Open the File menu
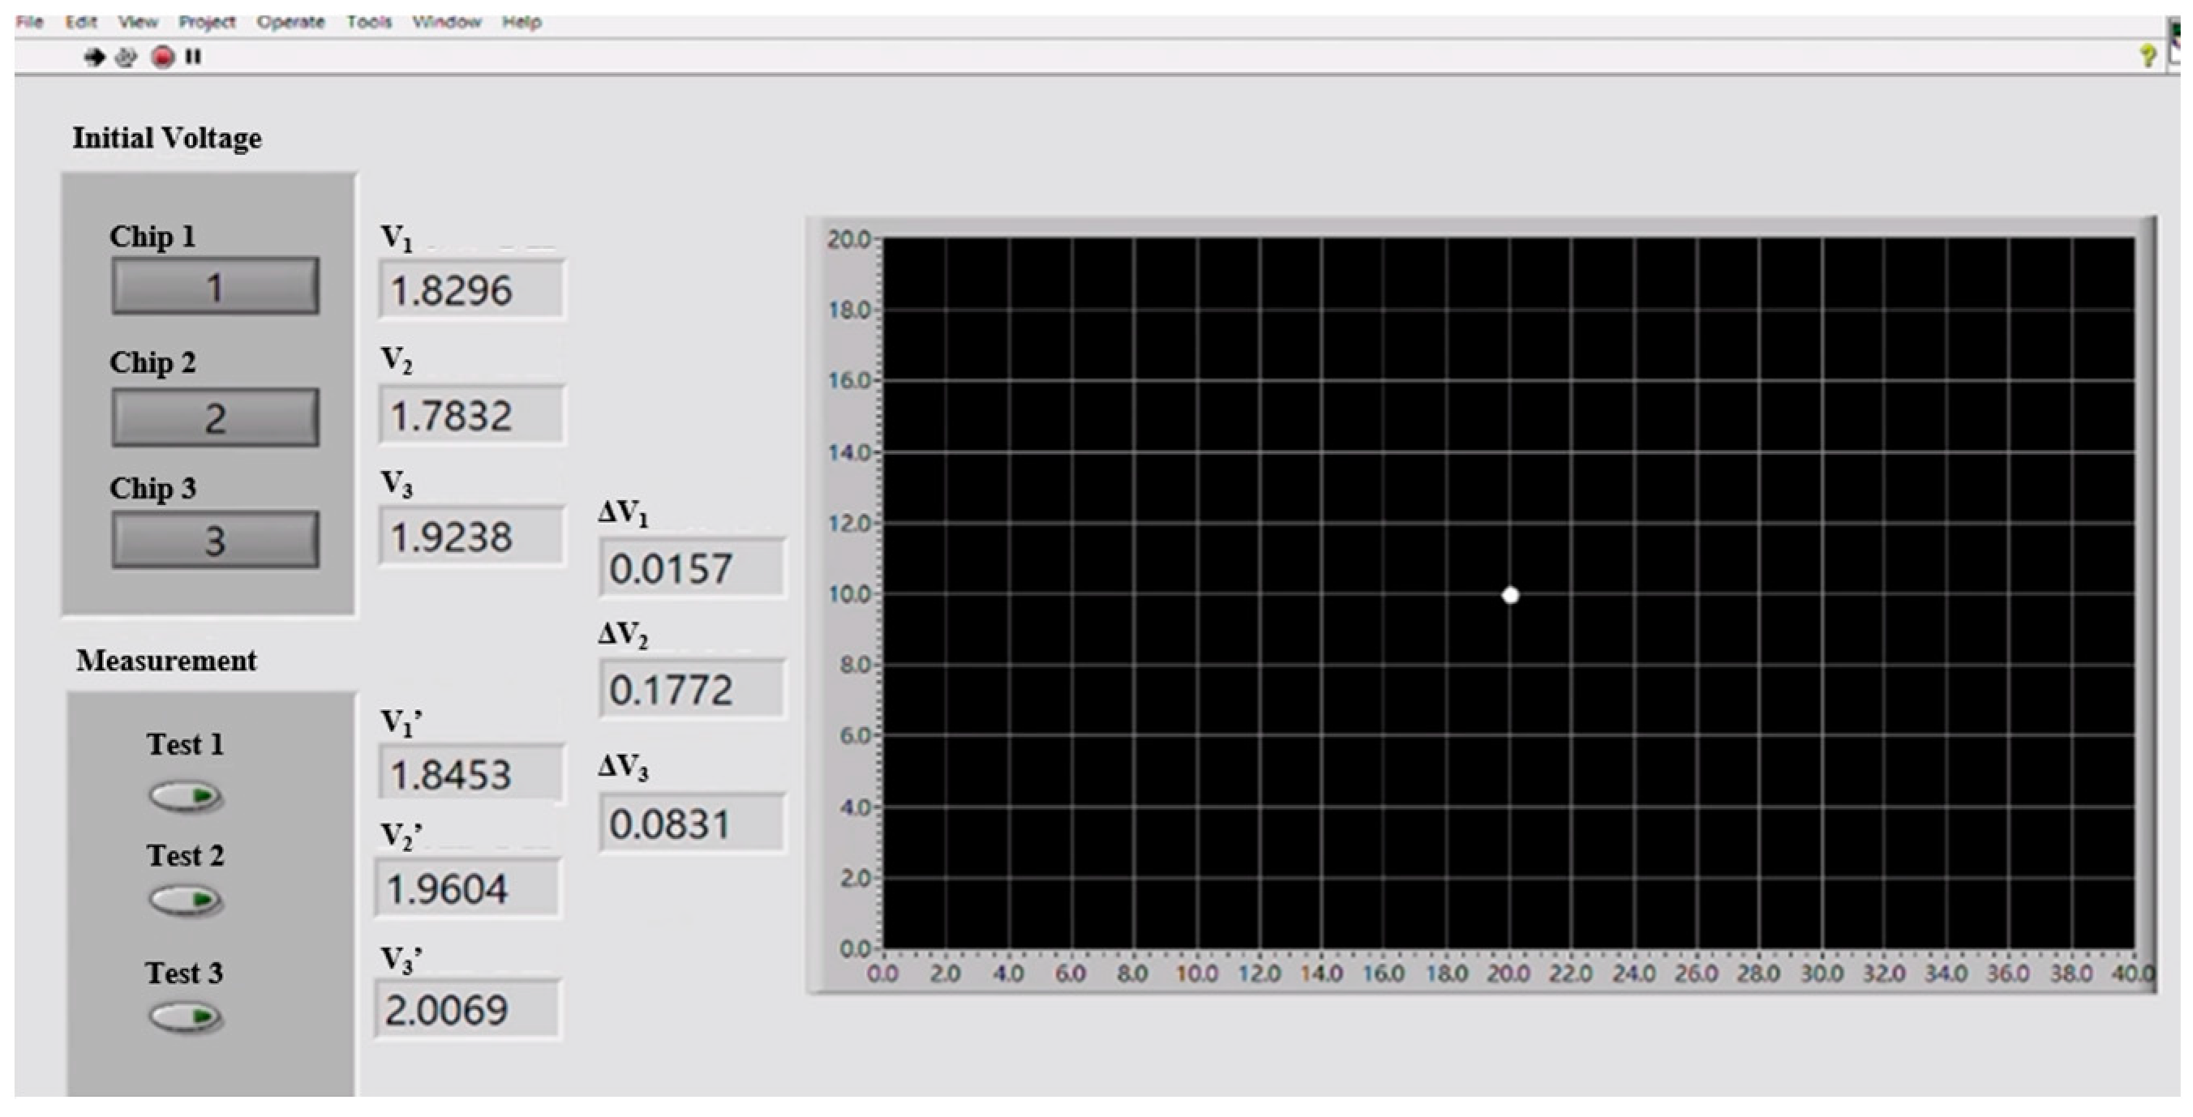Screen dimensions: 2193x1117 pos(30,22)
